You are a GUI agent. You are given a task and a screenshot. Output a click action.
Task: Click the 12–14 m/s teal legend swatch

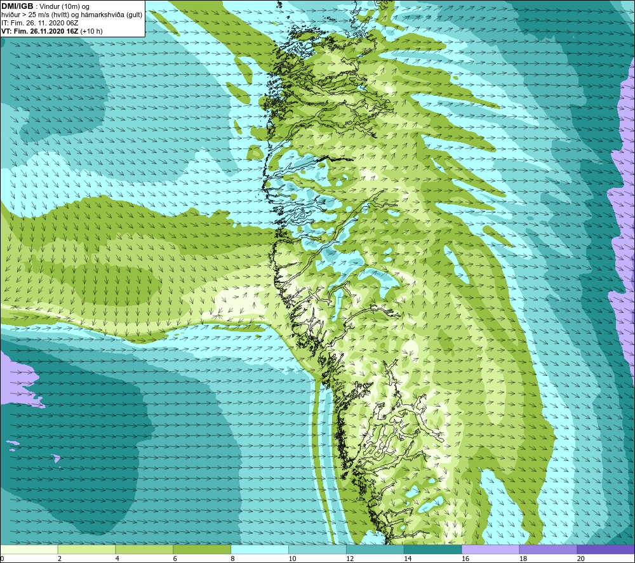pyautogui.click(x=375, y=549)
